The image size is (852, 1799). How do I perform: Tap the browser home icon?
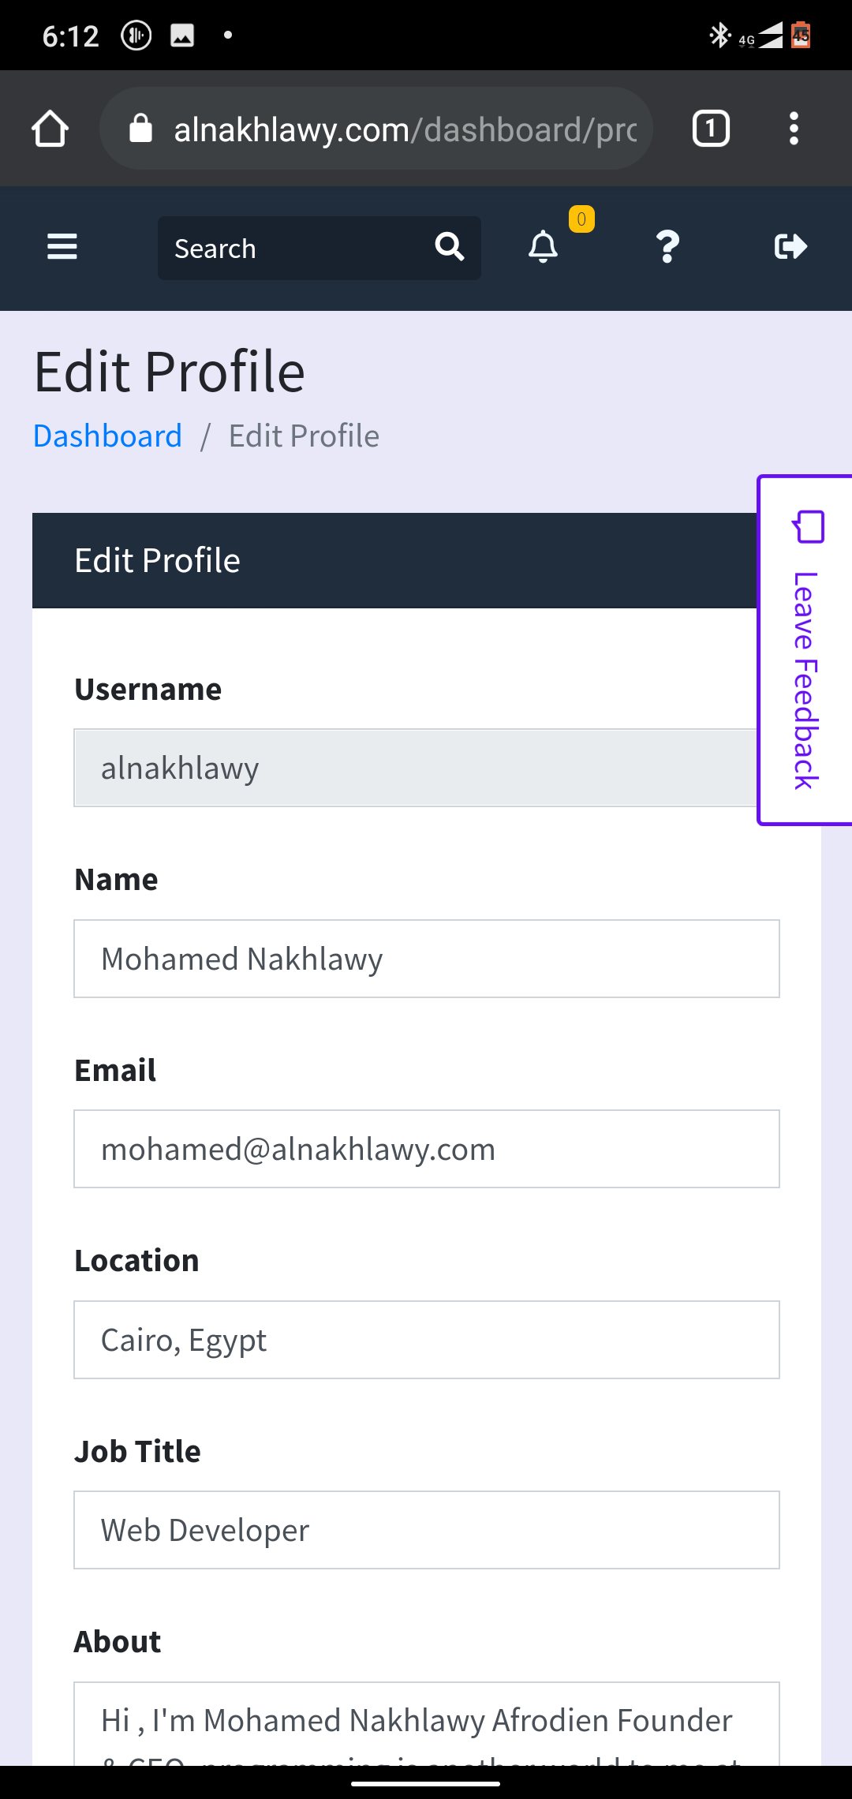[50, 129]
